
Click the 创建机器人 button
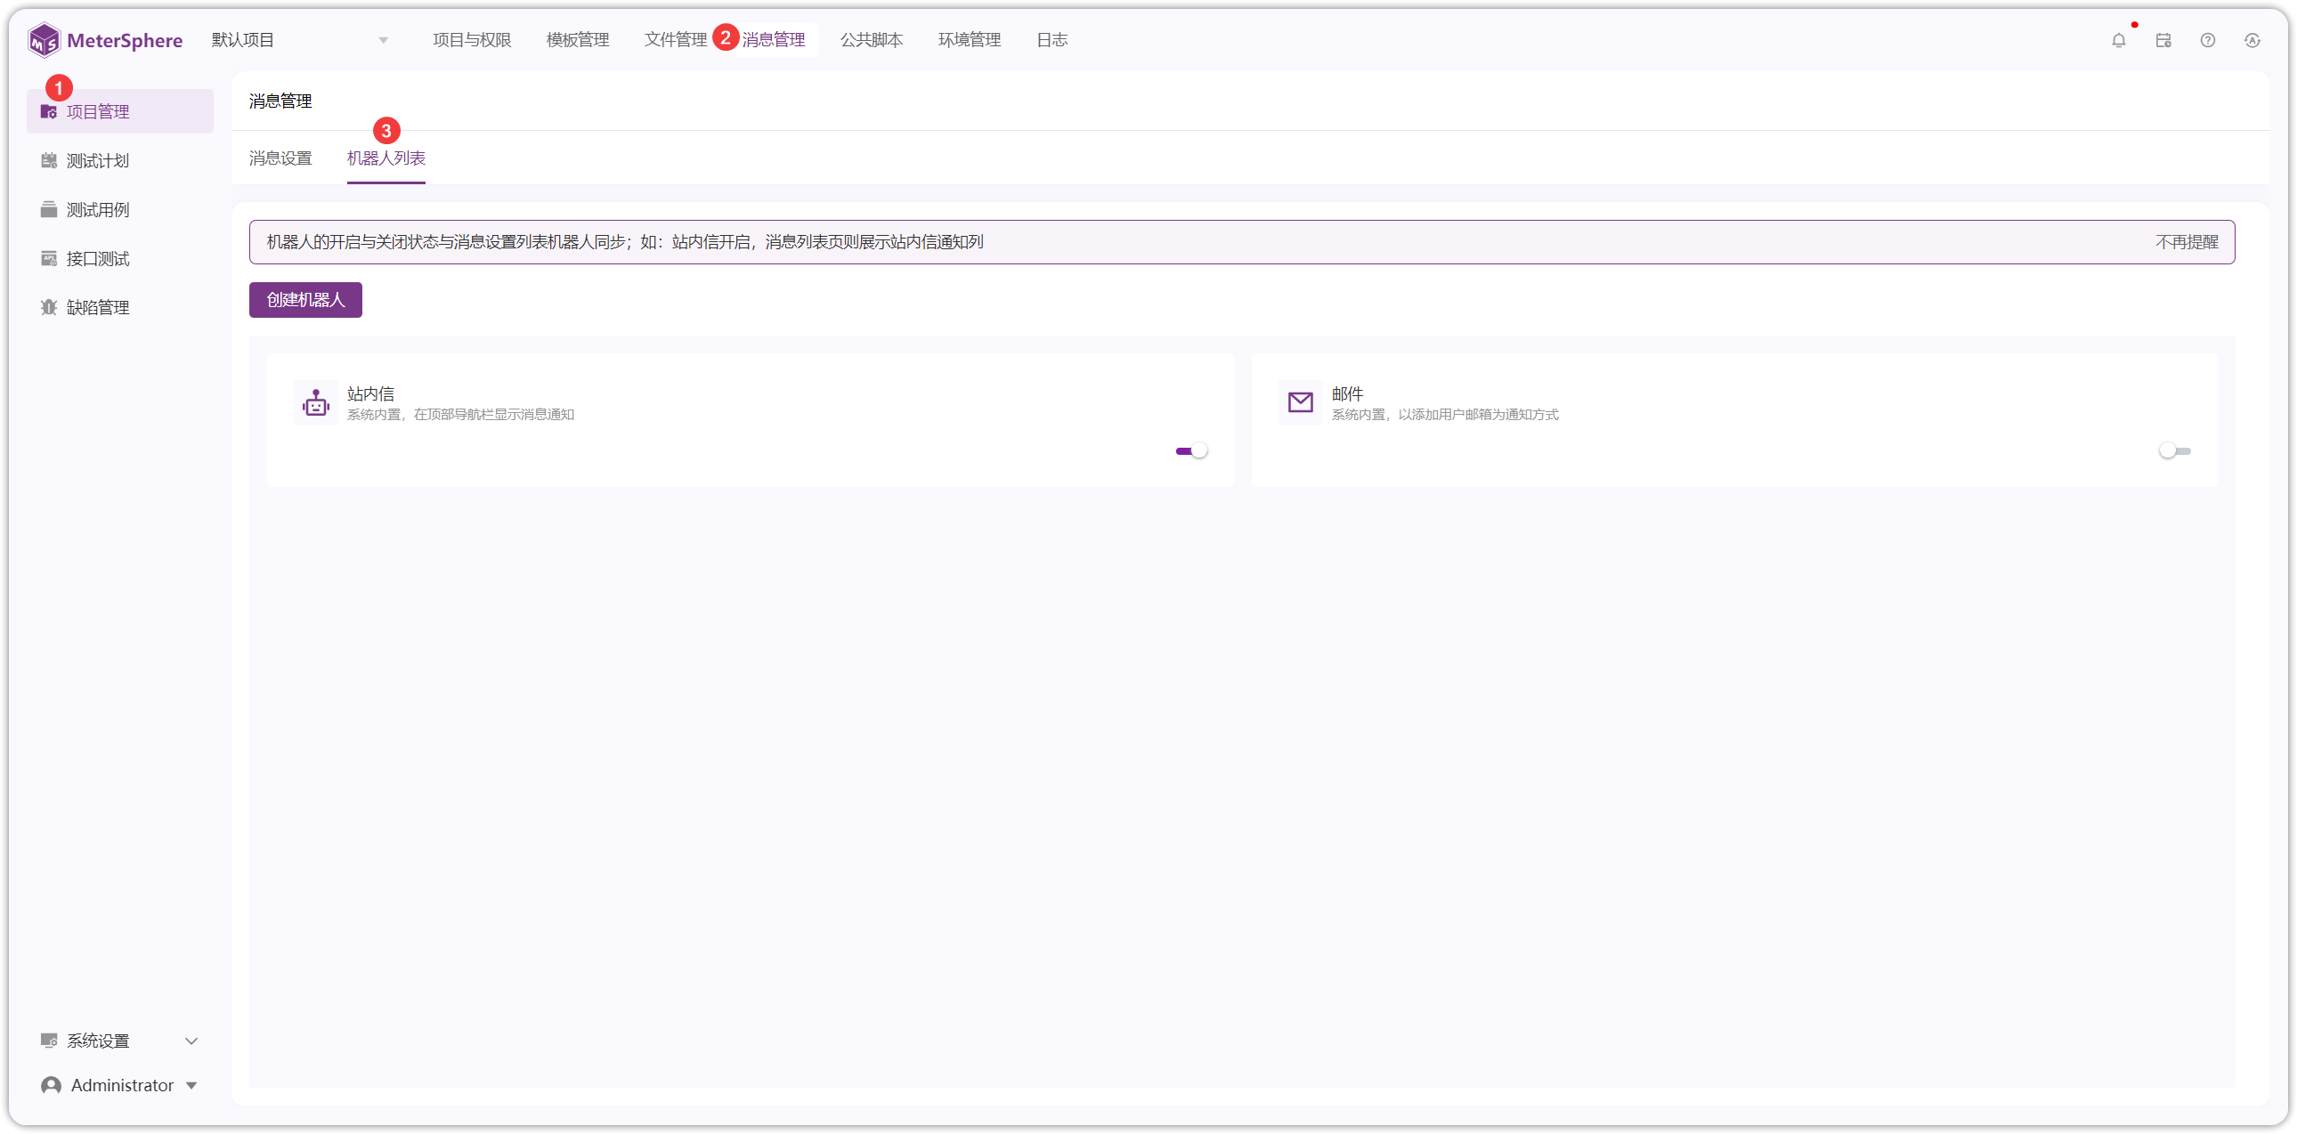[305, 300]
